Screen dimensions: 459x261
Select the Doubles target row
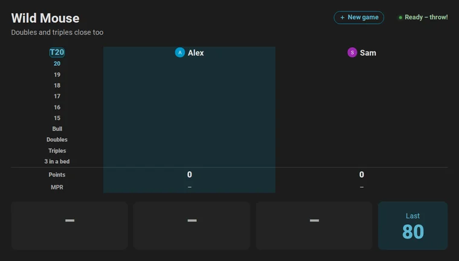click(57, 140)
